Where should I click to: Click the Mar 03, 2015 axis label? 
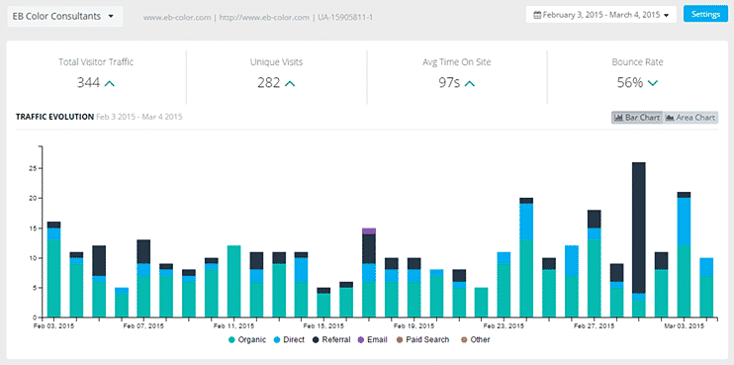684,325
